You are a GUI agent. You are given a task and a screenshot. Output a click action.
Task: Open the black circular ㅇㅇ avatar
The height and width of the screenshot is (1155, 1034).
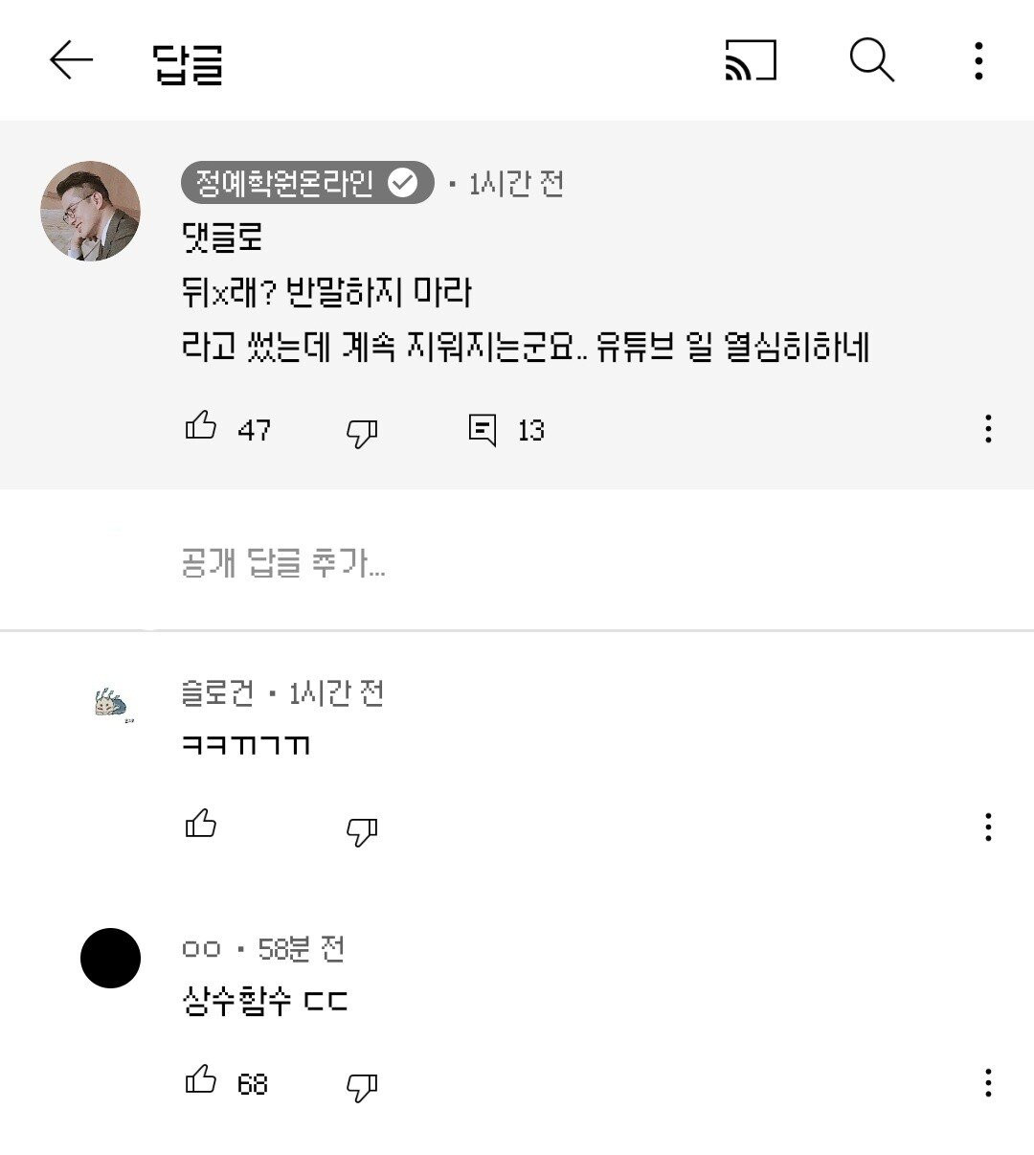tap(110, 958)
